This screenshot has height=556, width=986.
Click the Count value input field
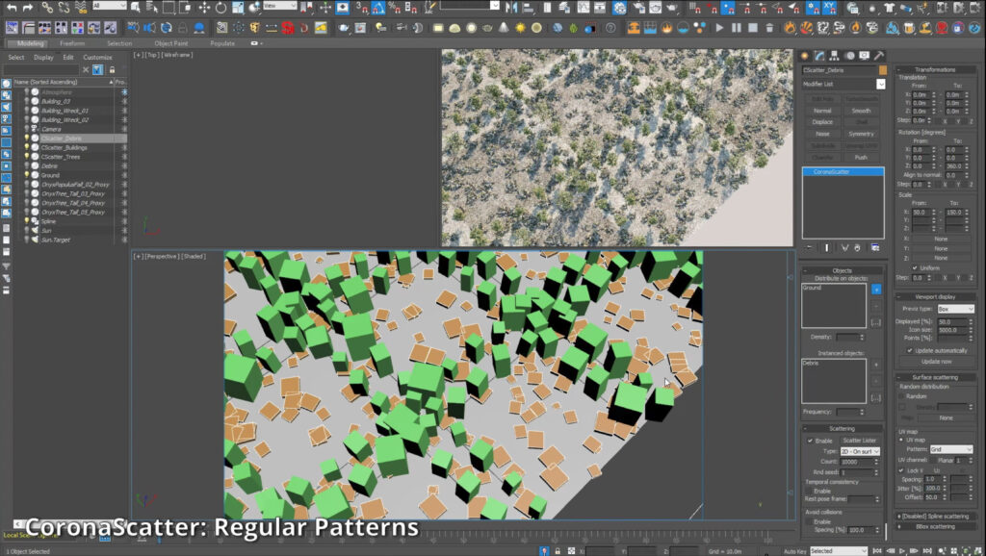(856, 462)
